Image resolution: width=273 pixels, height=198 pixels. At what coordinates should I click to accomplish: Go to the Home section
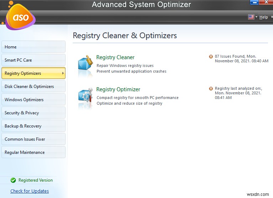34,47
